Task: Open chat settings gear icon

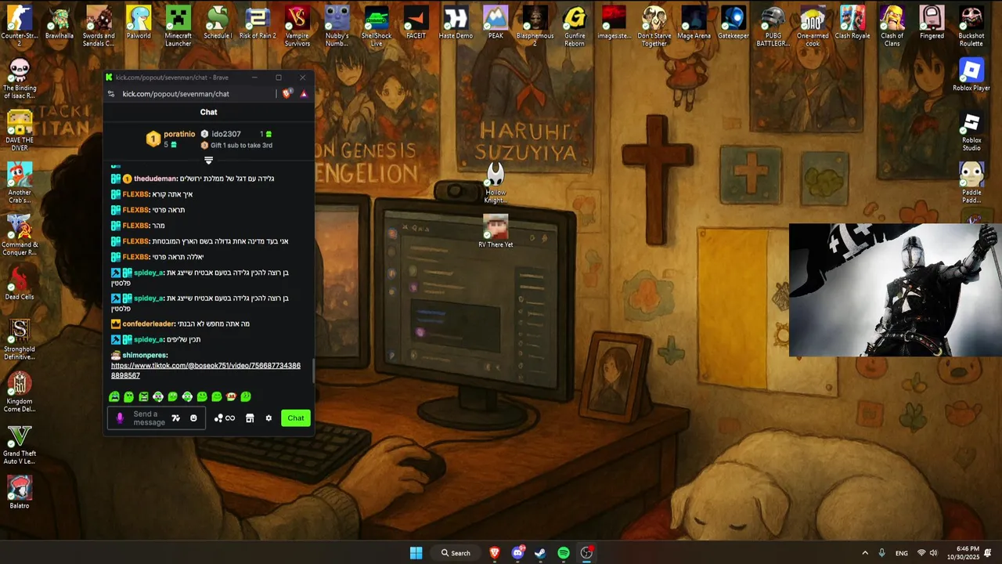Action: (x=269, y=418)
